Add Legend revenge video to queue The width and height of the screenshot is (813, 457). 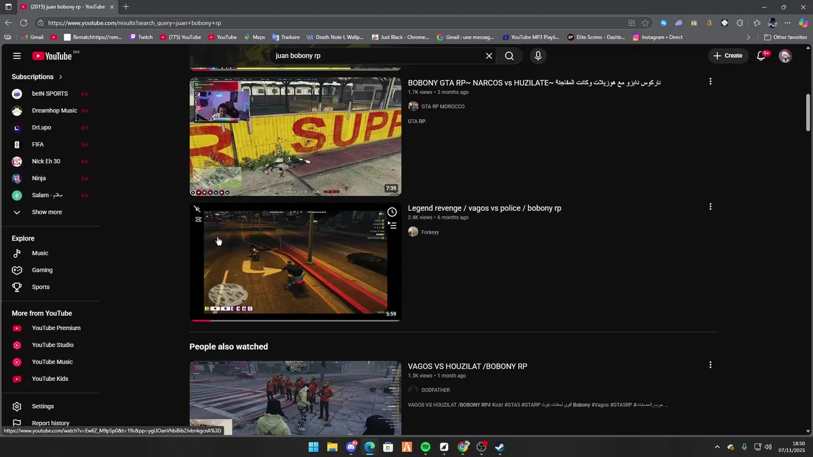[x=392, y=225]
